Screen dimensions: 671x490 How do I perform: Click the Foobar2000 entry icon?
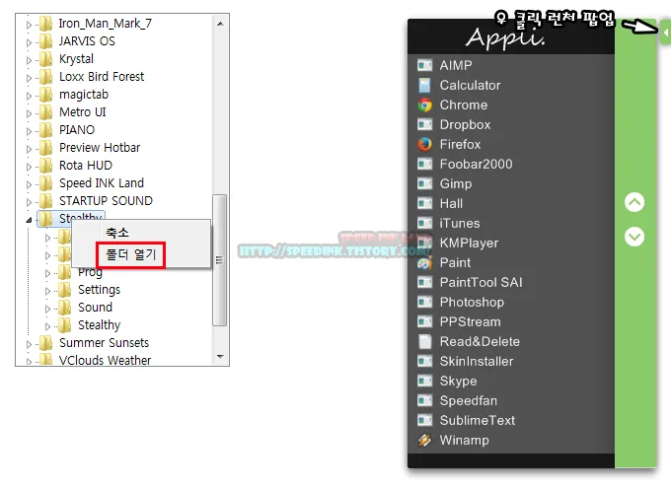[x=424, y=164]
